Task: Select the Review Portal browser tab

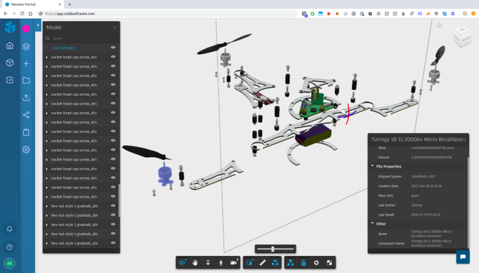Action: [x=33, y=4]
